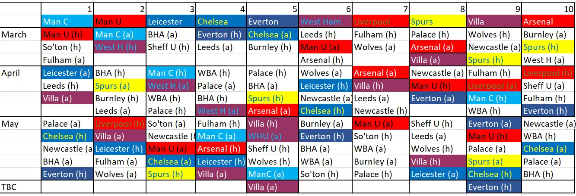This screenshot has height=196, width=576.
Task: Select So'ton (h) in the Man C column
Action: (67, 47)
